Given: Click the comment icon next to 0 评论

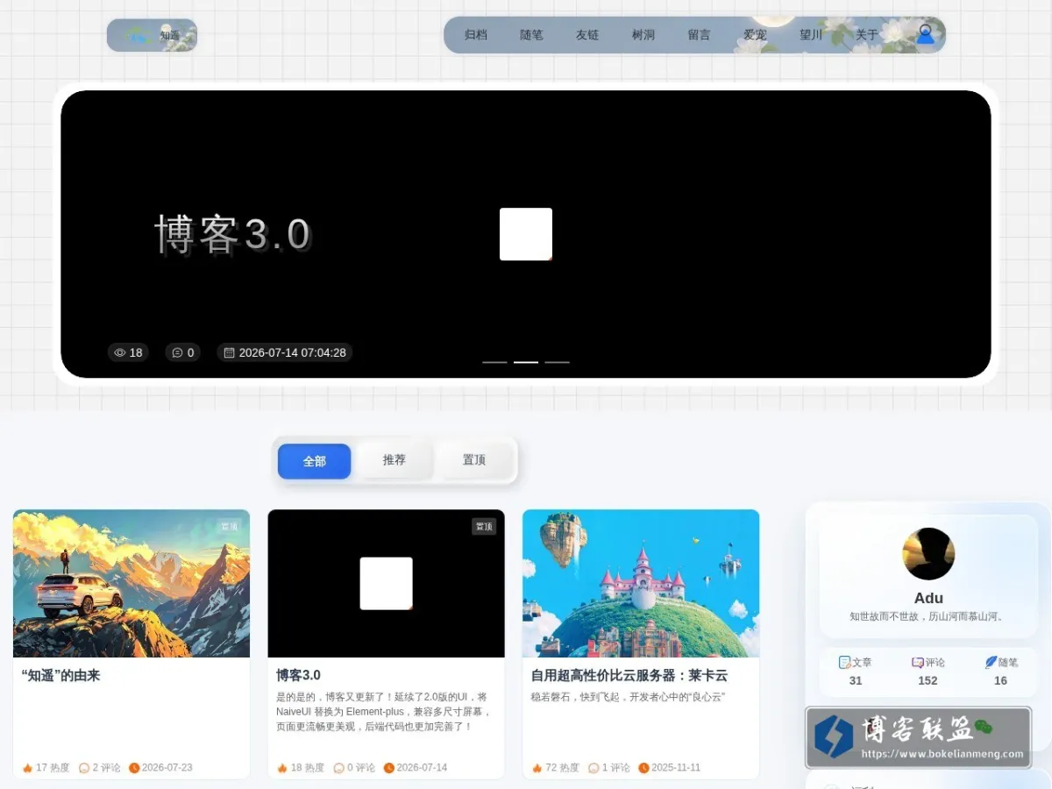Looking at the screenshot, I should (338, 768).
